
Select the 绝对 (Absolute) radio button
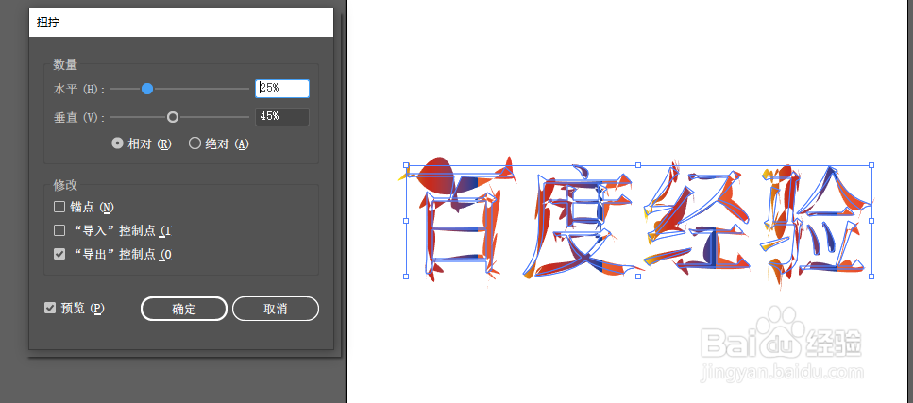pos(195,143)
